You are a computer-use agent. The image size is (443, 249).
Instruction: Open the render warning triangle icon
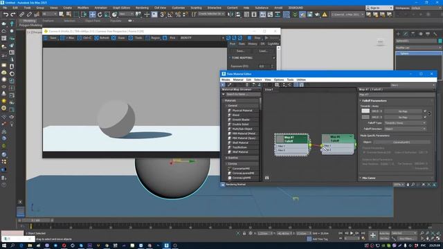pyautogui.click(x=325, y=15)
